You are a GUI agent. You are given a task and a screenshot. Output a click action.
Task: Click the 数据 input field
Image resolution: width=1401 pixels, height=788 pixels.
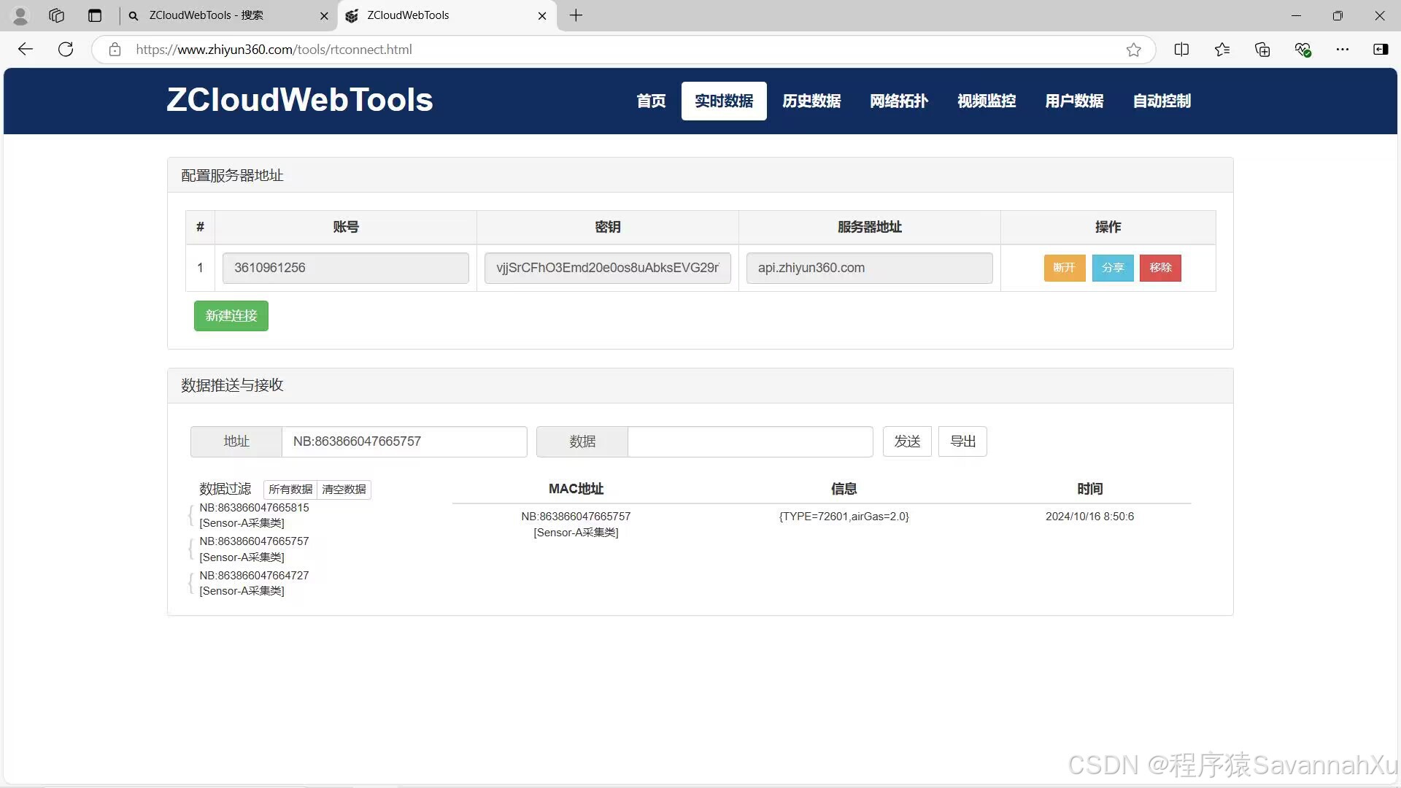pyautogui.click(x=749, y=441)
